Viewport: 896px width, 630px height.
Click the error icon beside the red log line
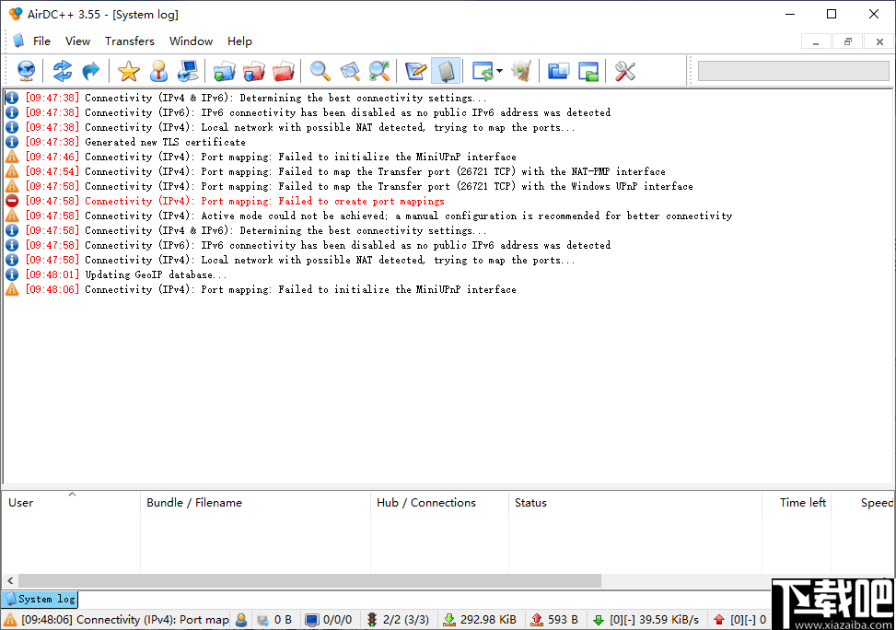[x=12, y=201]
